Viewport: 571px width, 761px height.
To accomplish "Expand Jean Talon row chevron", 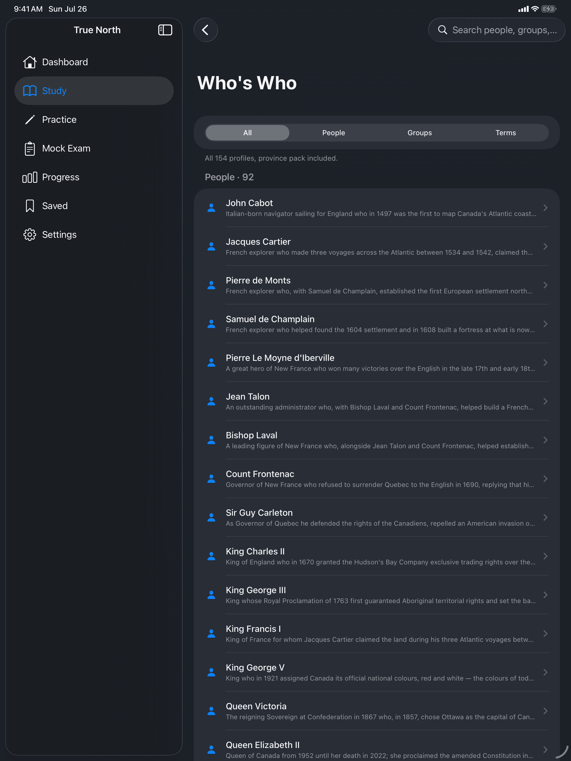I will coord(545,401).
